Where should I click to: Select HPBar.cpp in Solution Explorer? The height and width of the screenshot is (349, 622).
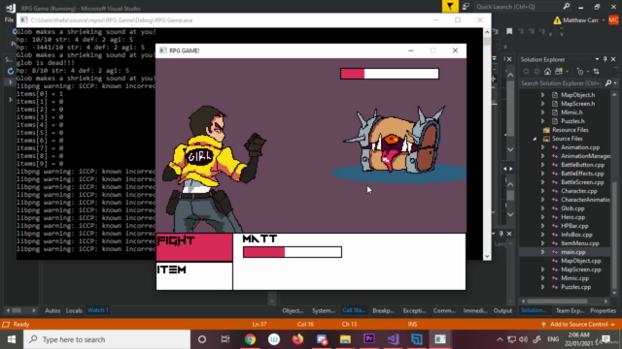coord(574,226)
